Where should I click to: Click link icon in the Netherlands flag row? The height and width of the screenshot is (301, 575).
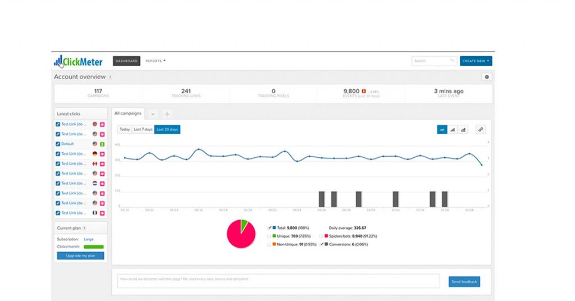click(x=58, y=183)
